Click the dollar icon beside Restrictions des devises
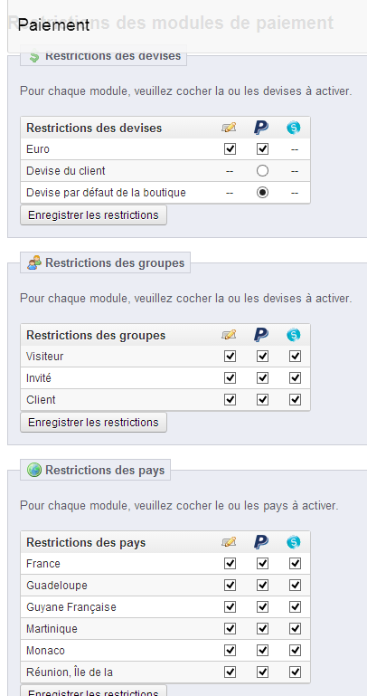 pos(34,57)
